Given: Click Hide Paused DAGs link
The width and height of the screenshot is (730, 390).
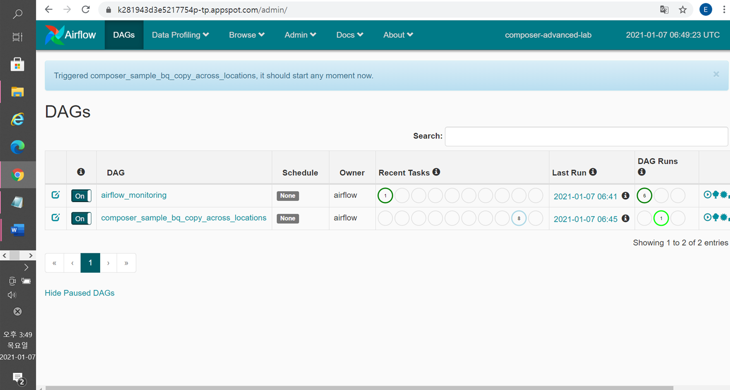Looking at the screenshot, I should point(80,293).
